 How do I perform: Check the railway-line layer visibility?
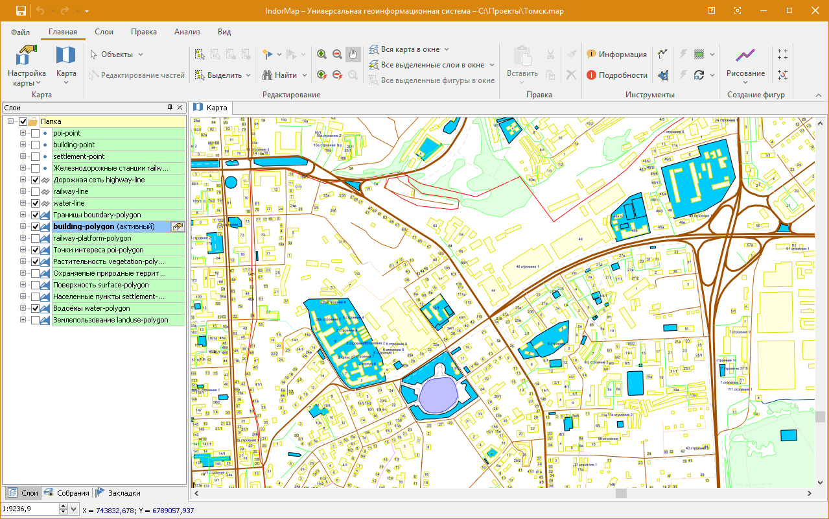34,191
